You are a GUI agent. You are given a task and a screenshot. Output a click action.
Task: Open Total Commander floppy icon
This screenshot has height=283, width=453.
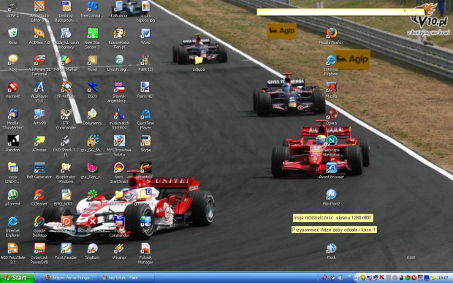pos(119,227)
